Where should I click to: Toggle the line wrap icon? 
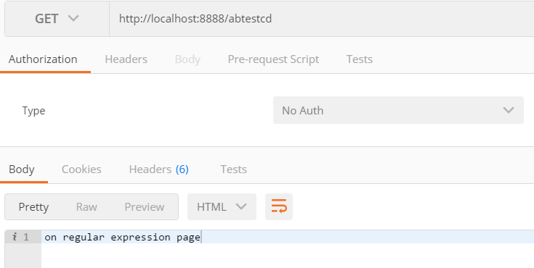pyautogui.click(x=279, y=207)
